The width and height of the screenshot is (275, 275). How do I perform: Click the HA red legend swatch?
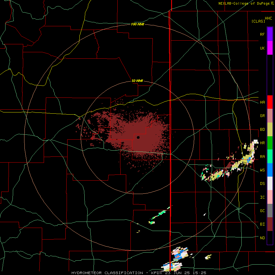[270, 102]
